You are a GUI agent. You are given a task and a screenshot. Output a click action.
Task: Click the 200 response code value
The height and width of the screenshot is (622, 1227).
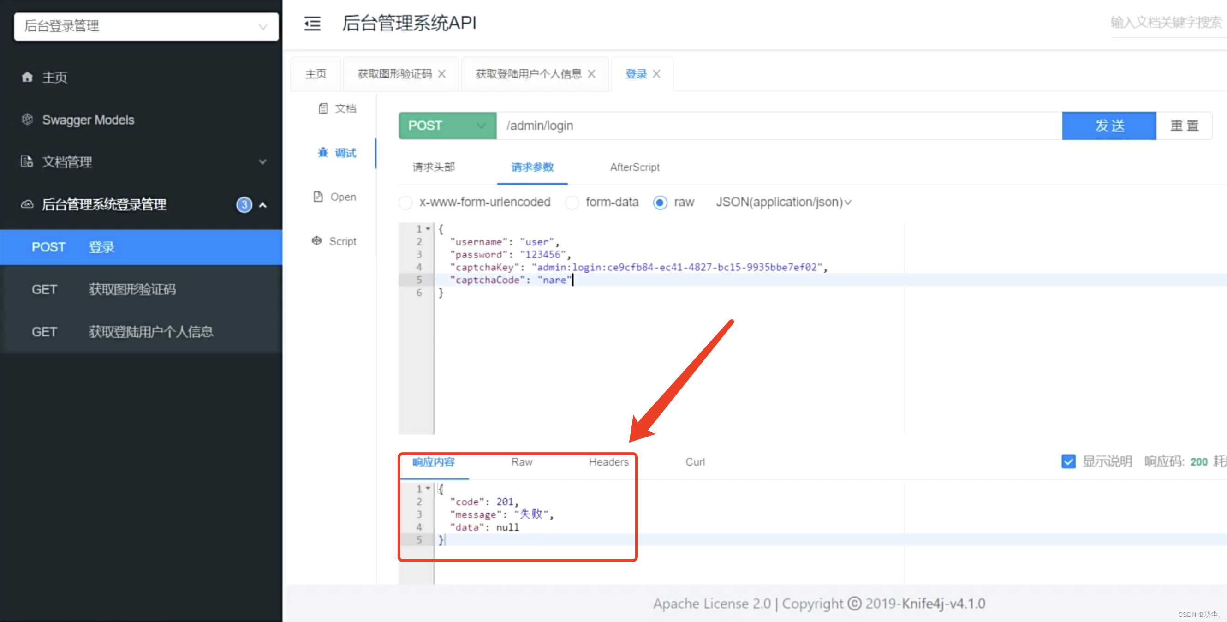[x=1198, y=461]
